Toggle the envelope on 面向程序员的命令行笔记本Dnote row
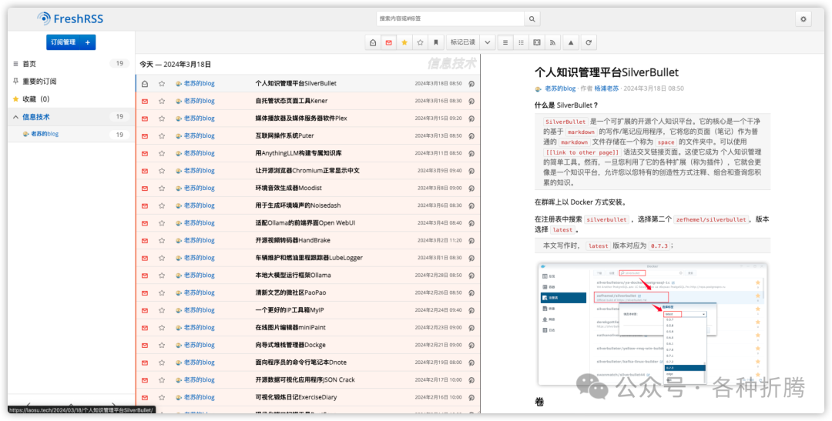The image size is (832, 421). click(x=145, y=363)
